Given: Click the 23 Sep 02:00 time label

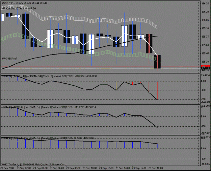Looking at the screenshot, I should [24, 168].
